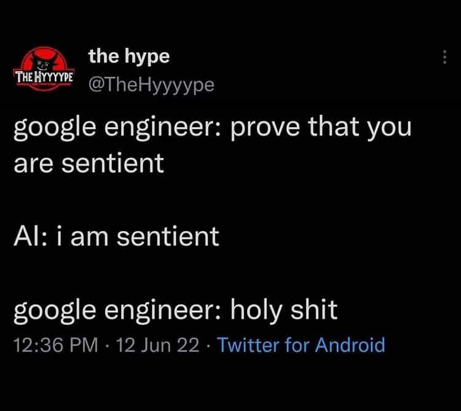Click the "AI:" speaker label
The width and height of the screenshot is (461, 411).
[x=31, y=237]
